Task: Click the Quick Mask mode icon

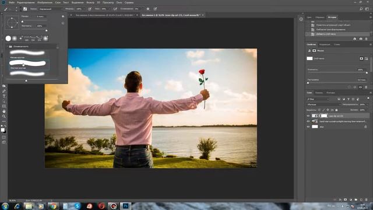Action: click(x=4, y=137)
